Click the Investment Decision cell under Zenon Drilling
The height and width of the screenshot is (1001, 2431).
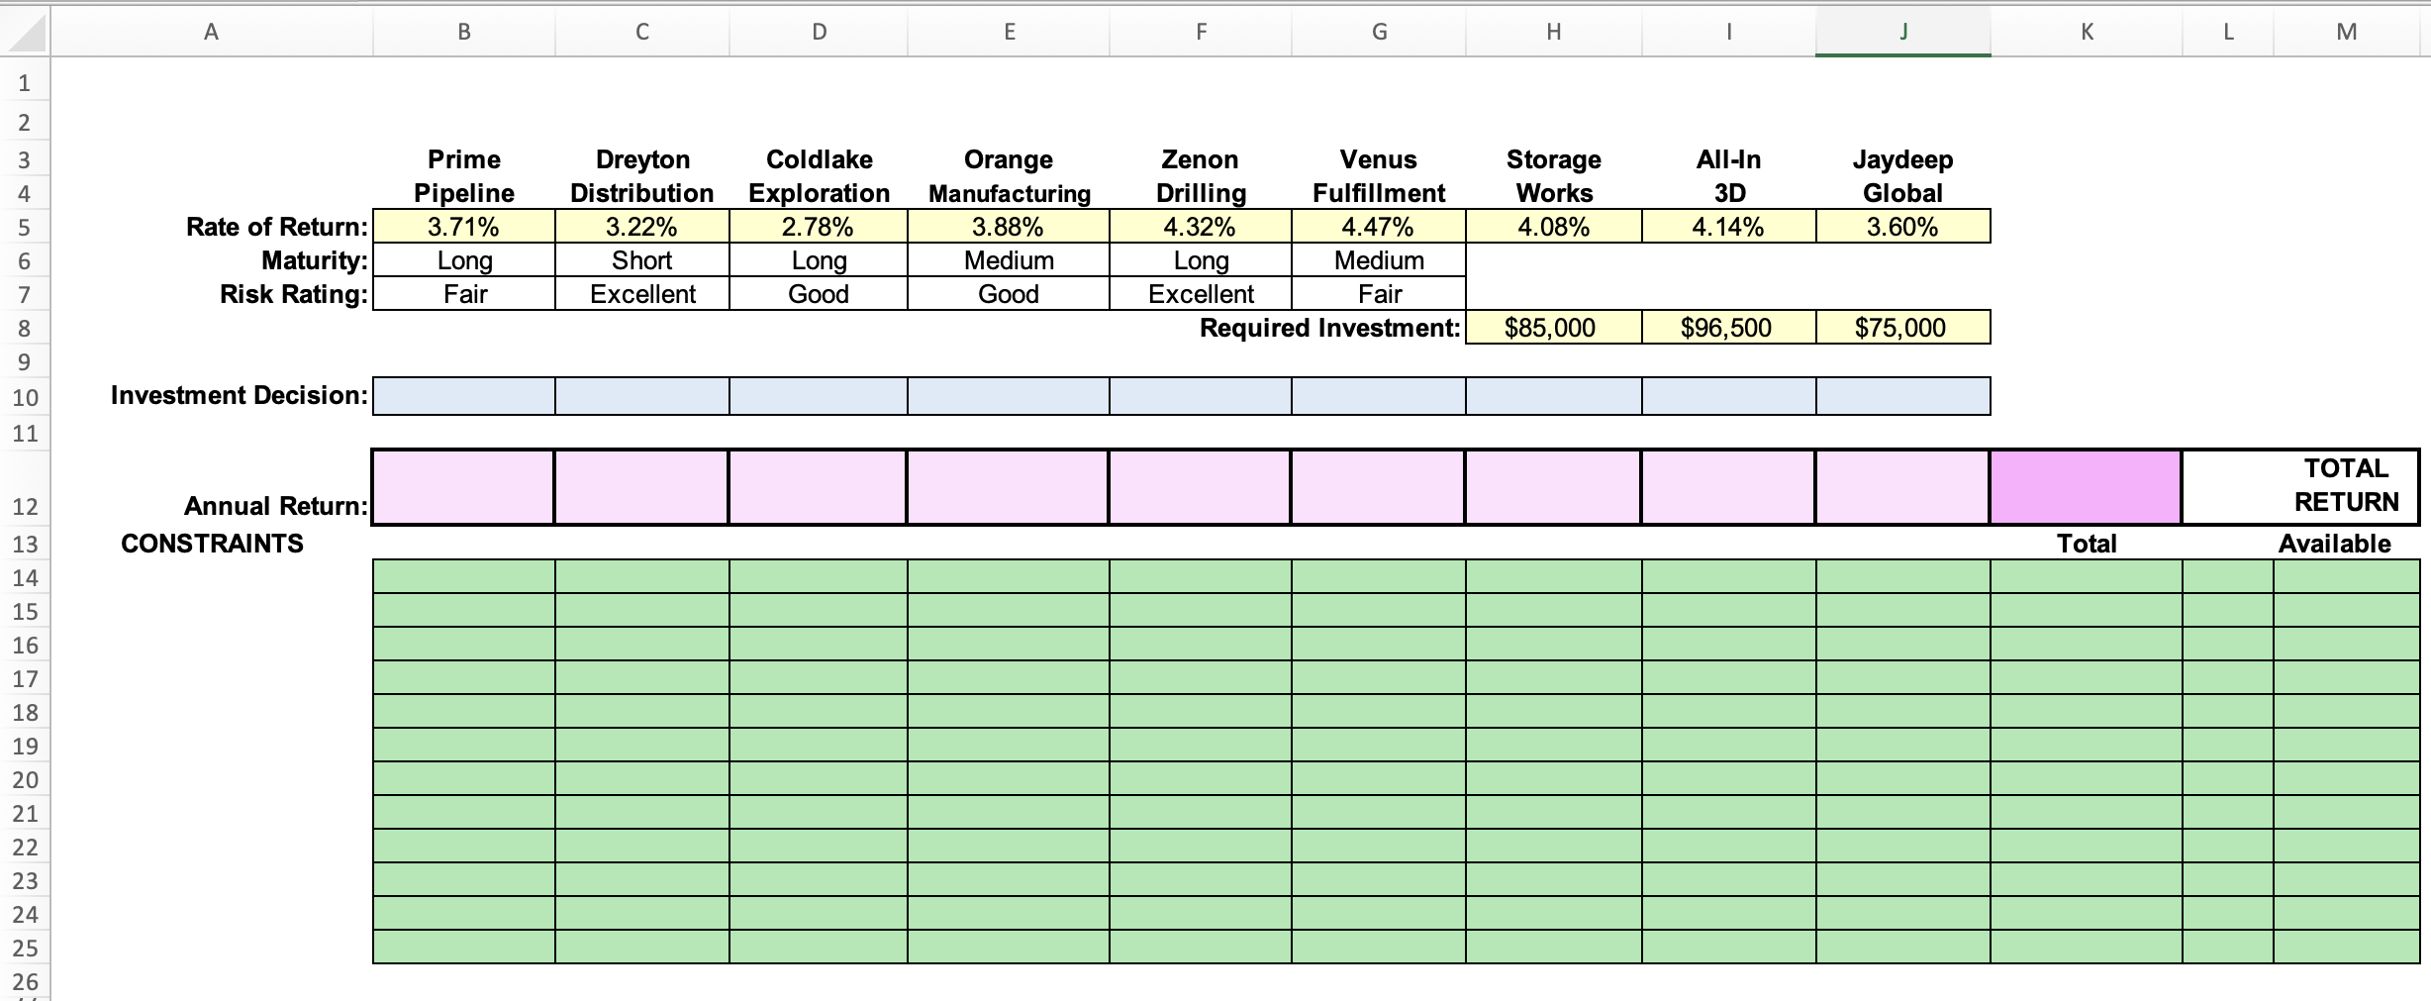(x=1199, y=395)
